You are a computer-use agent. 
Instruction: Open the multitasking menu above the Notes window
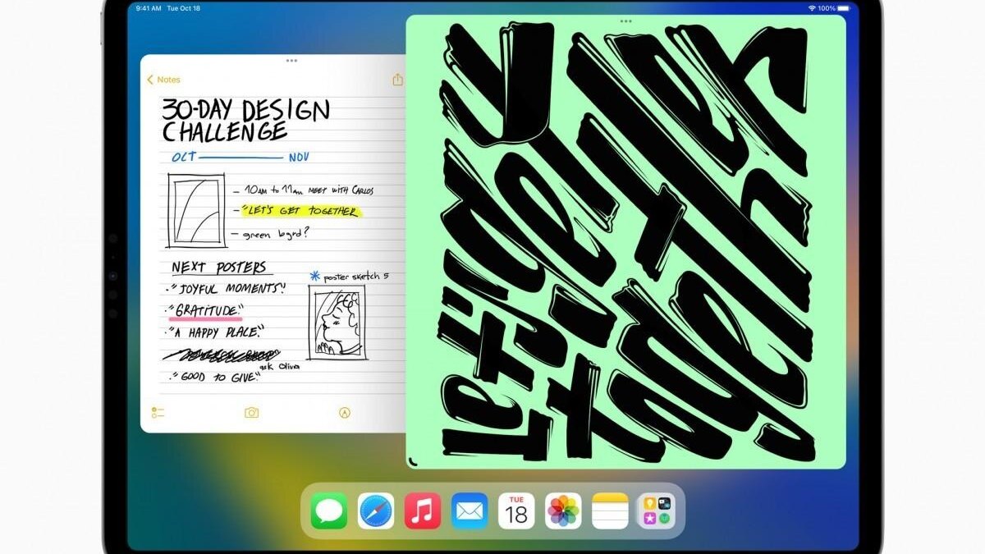[x=291, y=61]
